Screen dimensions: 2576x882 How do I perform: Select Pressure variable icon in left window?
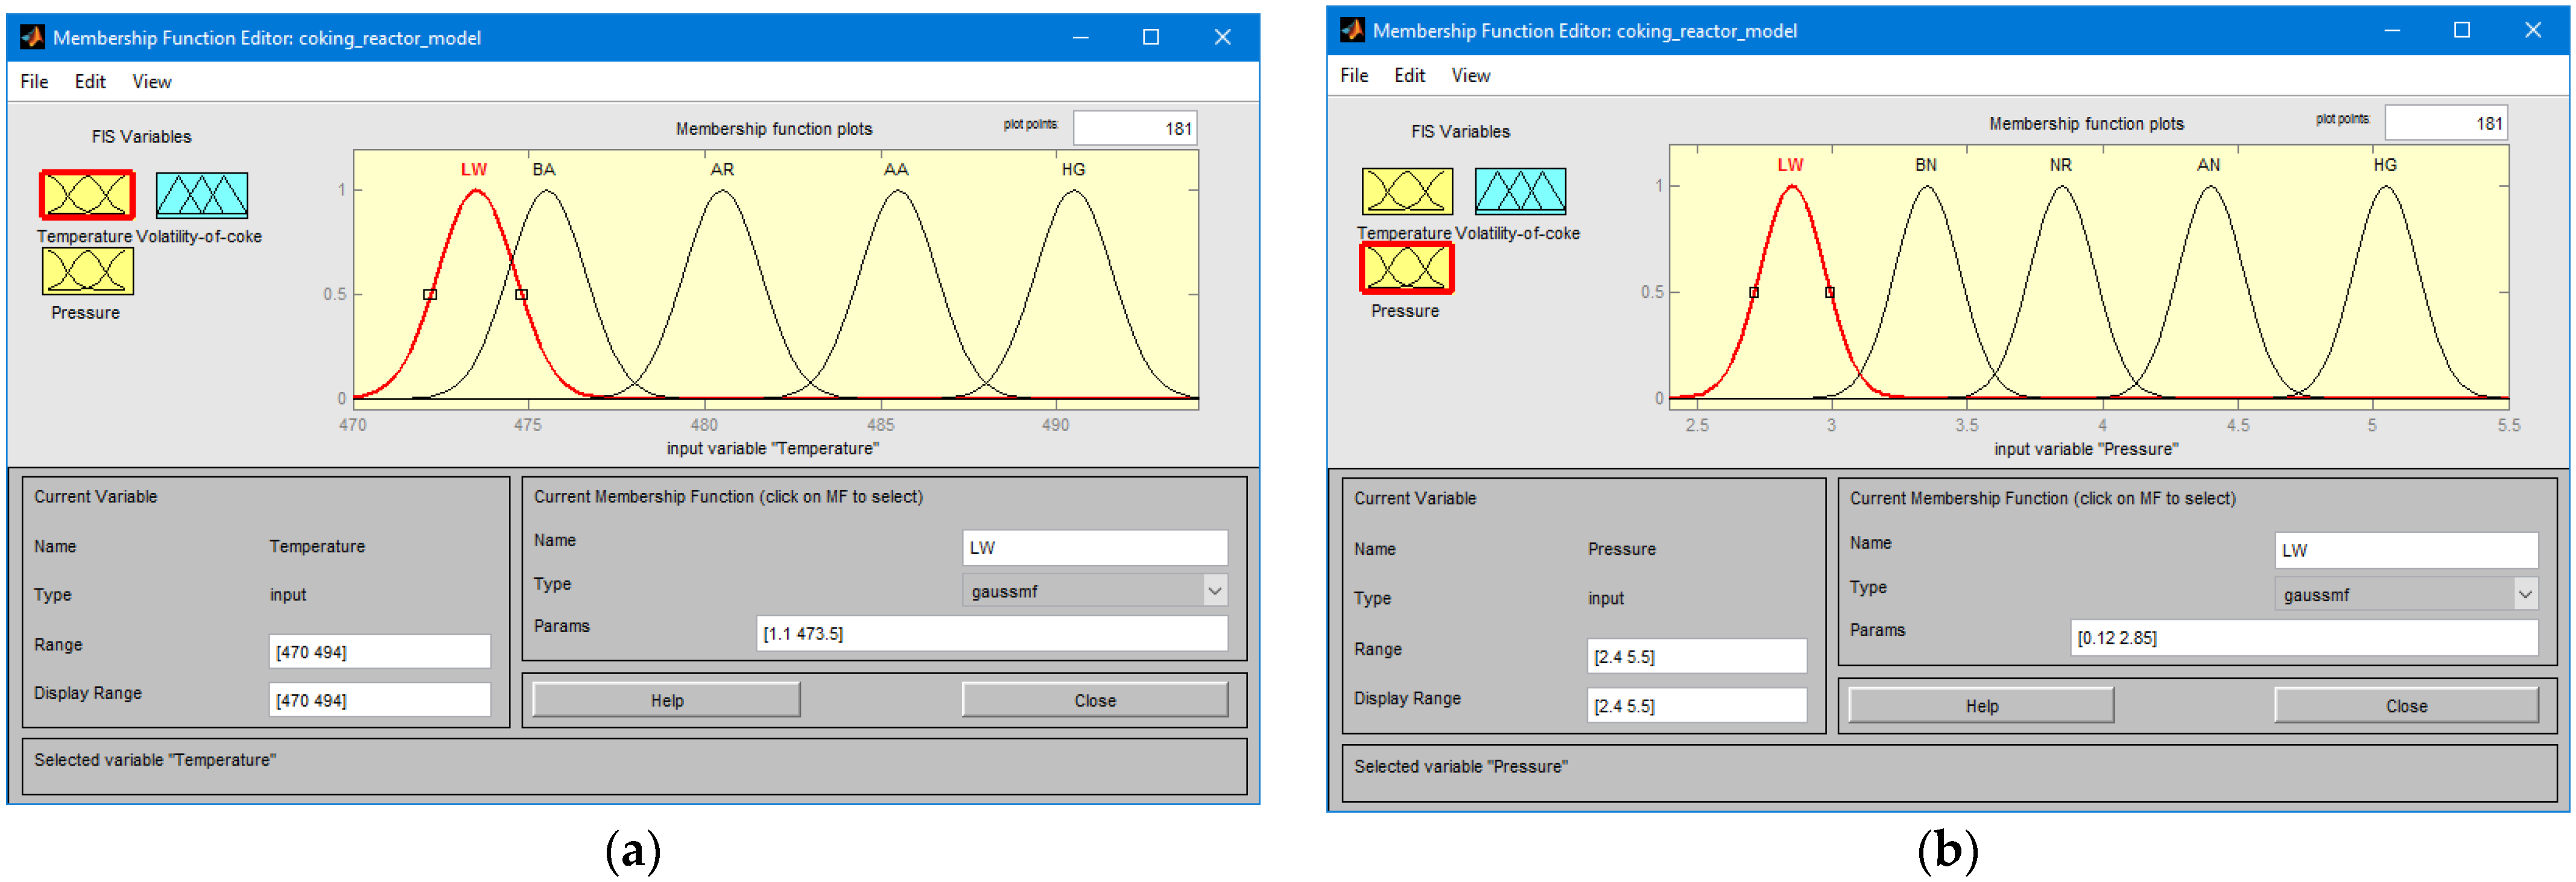(87, 271)
